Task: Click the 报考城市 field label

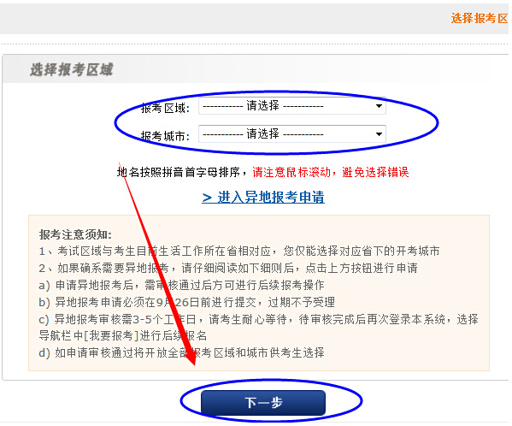Action: click(165, 136)
